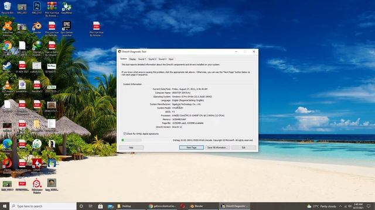Open the Avast Free Antivirus shortcut
The width and height of the screenshot is (375, 210).
tap(7, 29)
